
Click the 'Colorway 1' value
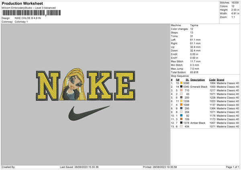(x=21, y=22)
